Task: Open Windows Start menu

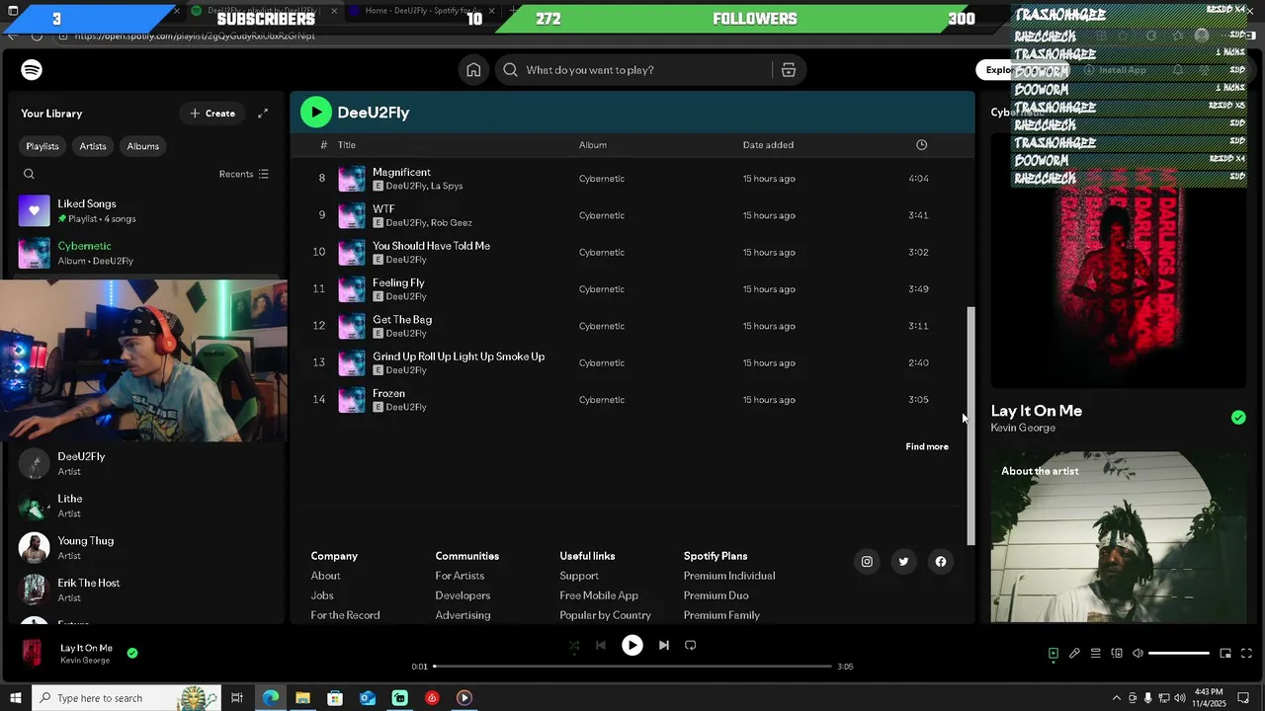Action: tap(15, 698)
